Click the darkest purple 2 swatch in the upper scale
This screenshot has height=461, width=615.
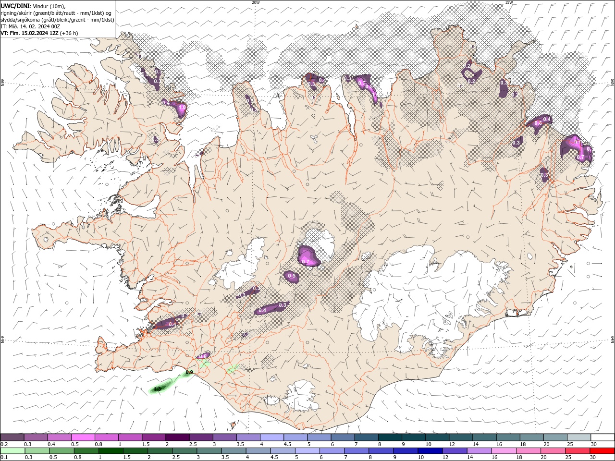tap(177, 437)
